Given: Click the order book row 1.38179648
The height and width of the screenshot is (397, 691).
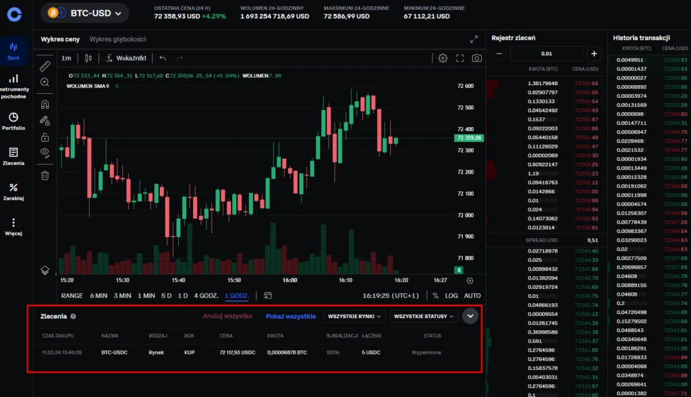Looking at the screenshot, I should (x=547, y=83).
